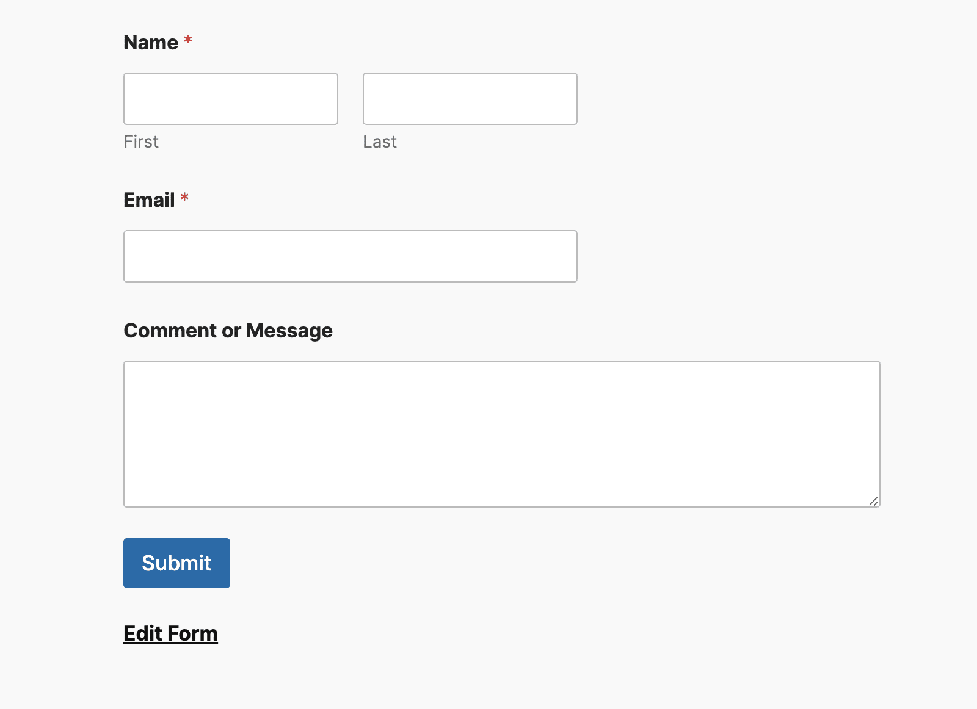Click the border of the Email input

[350, 231]
